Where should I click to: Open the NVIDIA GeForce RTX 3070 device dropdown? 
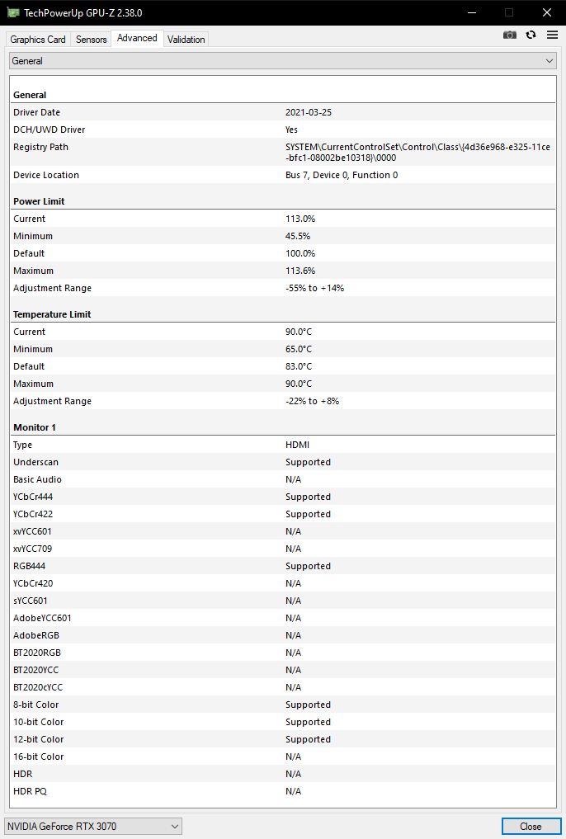click(93, 826)
